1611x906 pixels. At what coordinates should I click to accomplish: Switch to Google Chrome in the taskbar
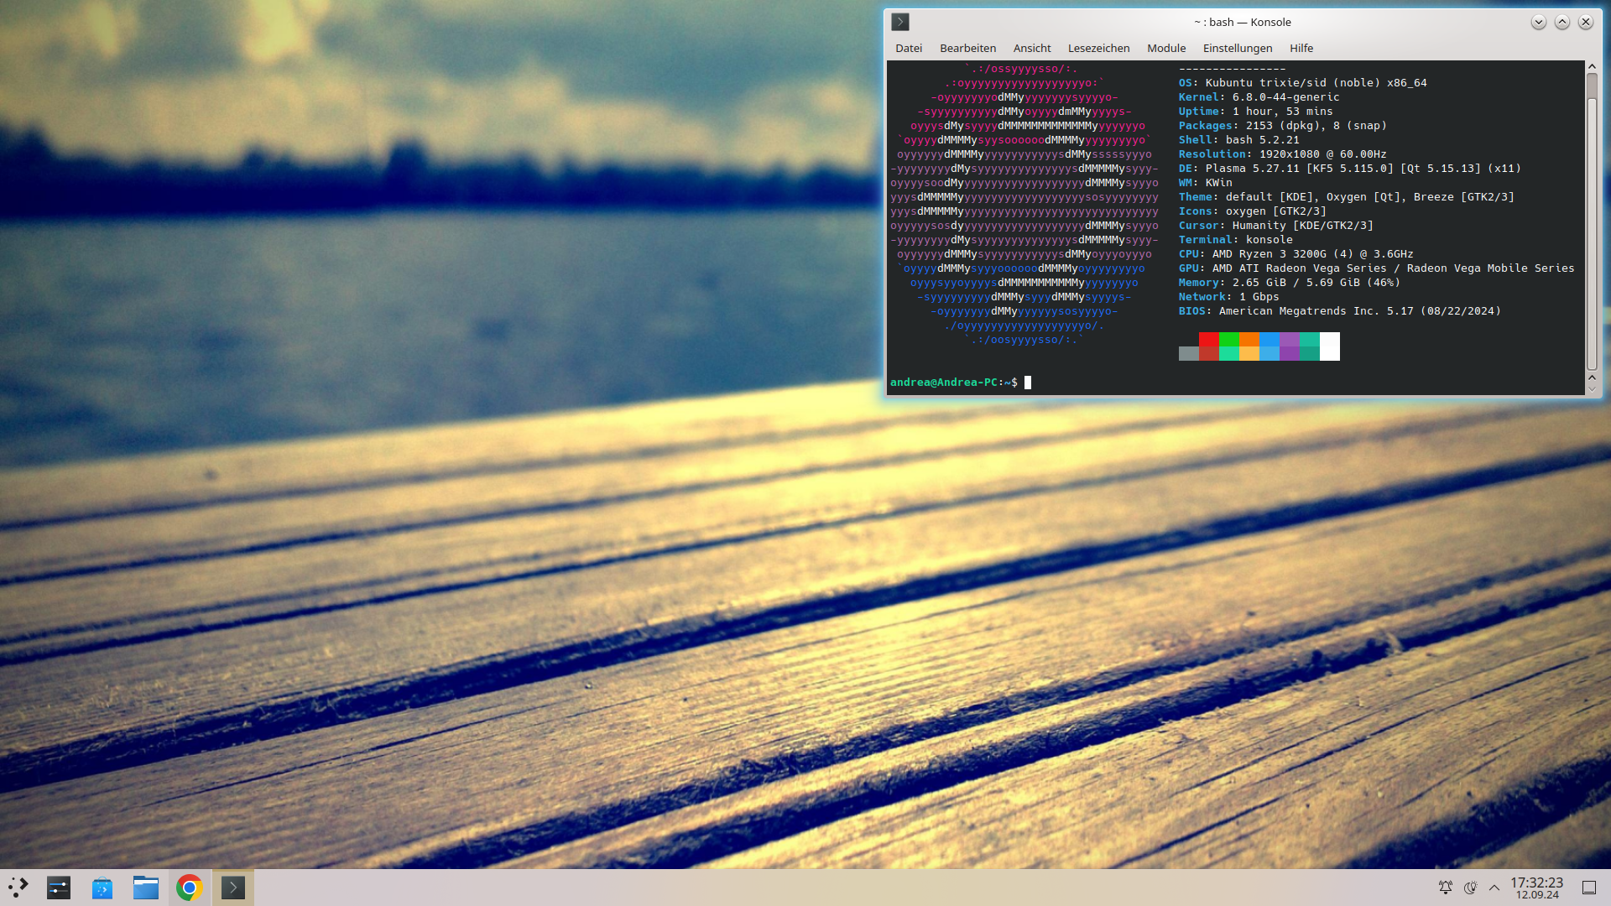coord(190,887)
